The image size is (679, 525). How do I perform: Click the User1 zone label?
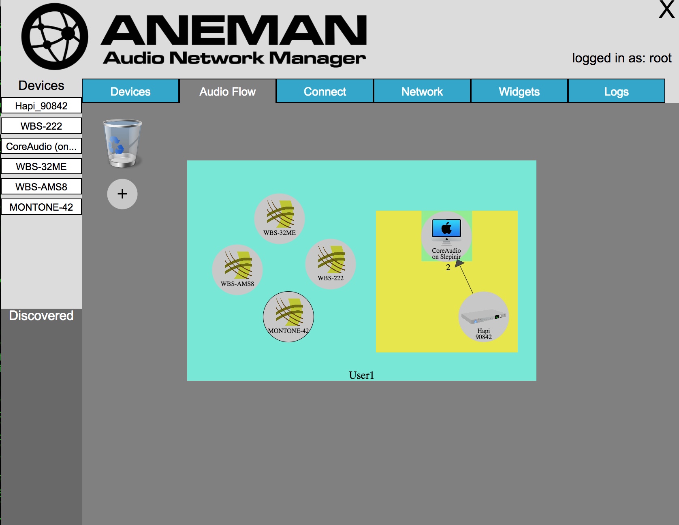pos(361,375)
